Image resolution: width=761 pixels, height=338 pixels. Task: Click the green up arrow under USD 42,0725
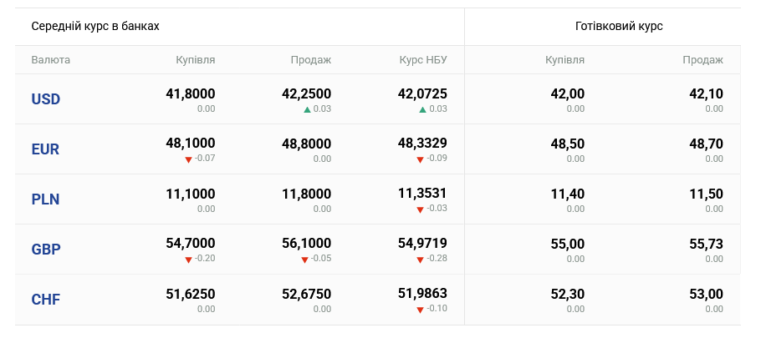click(423, 109)
